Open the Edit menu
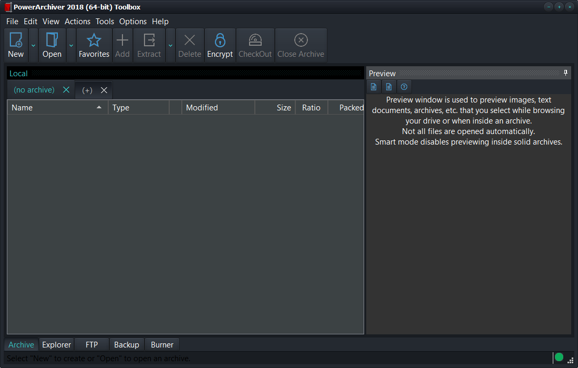The width and height of the screenshot is (578, 368). click(x=30, y=22)
